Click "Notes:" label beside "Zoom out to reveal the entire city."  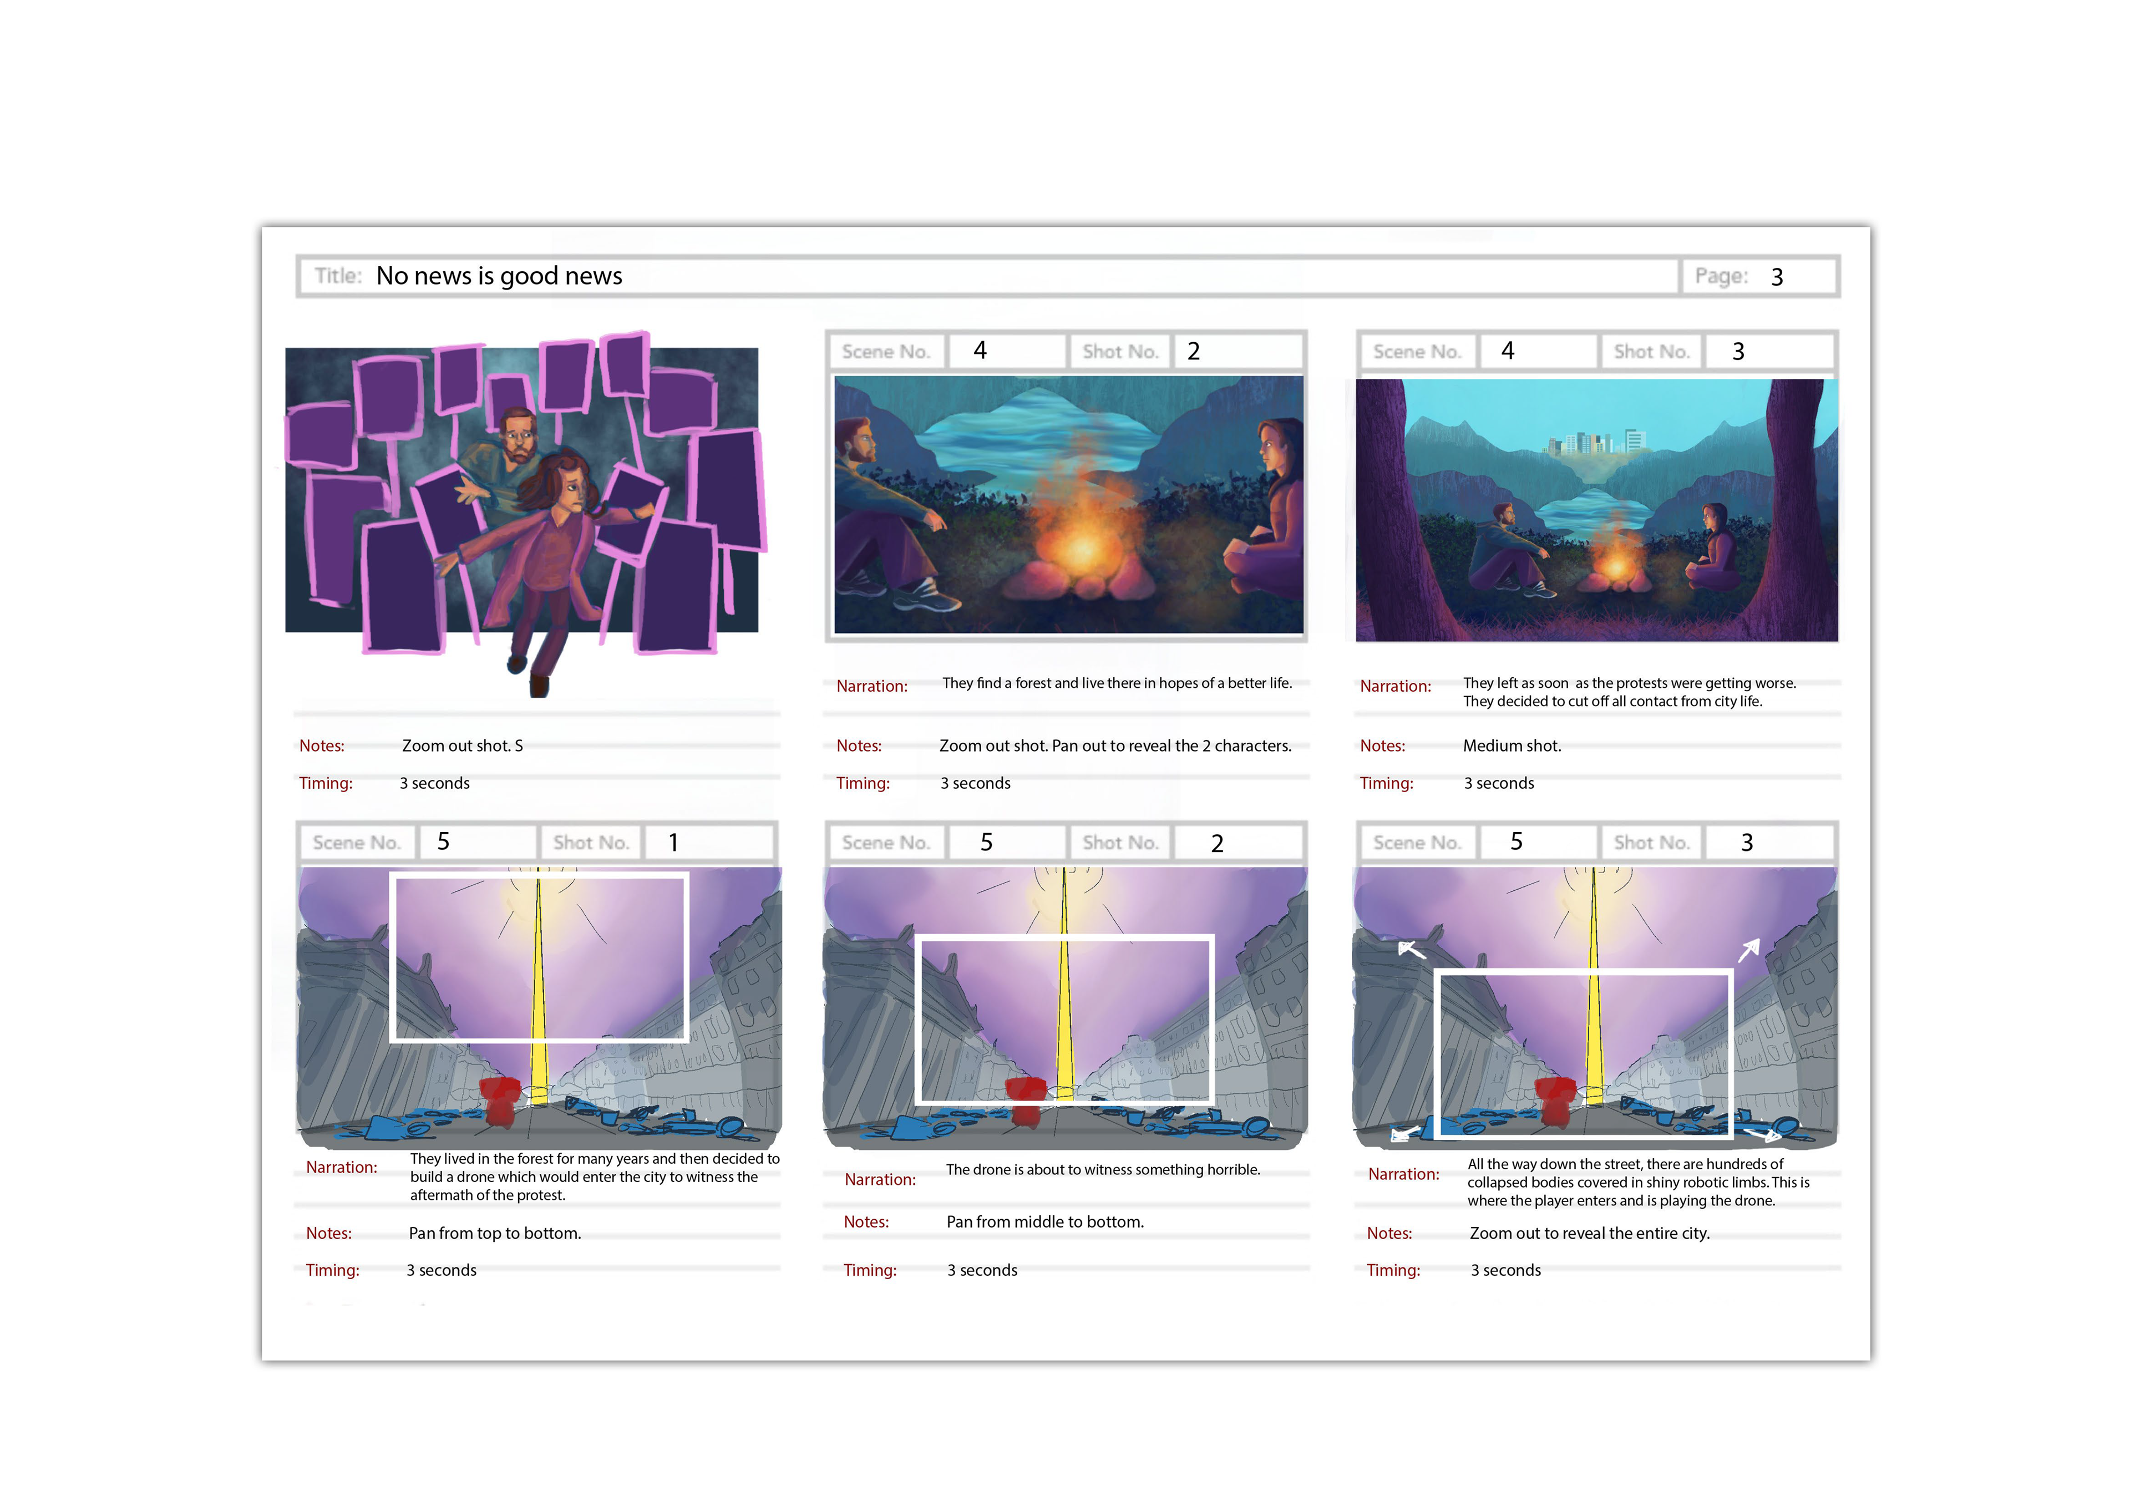1389,1233
